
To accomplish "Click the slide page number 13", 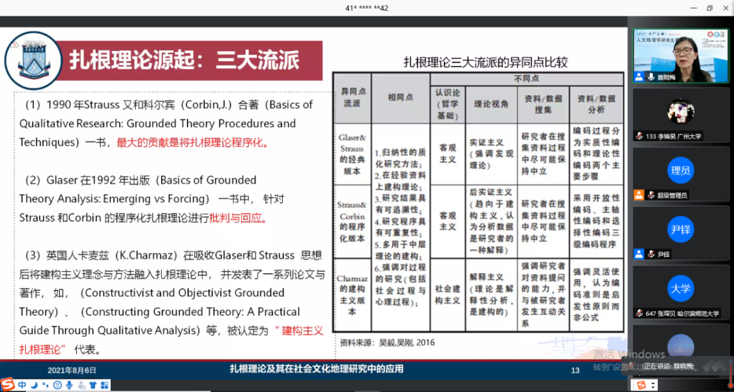I will [x=576, y=370].
